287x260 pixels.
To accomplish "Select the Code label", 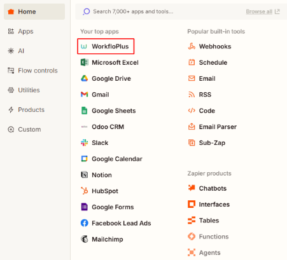I will click(x=207, y=111).
